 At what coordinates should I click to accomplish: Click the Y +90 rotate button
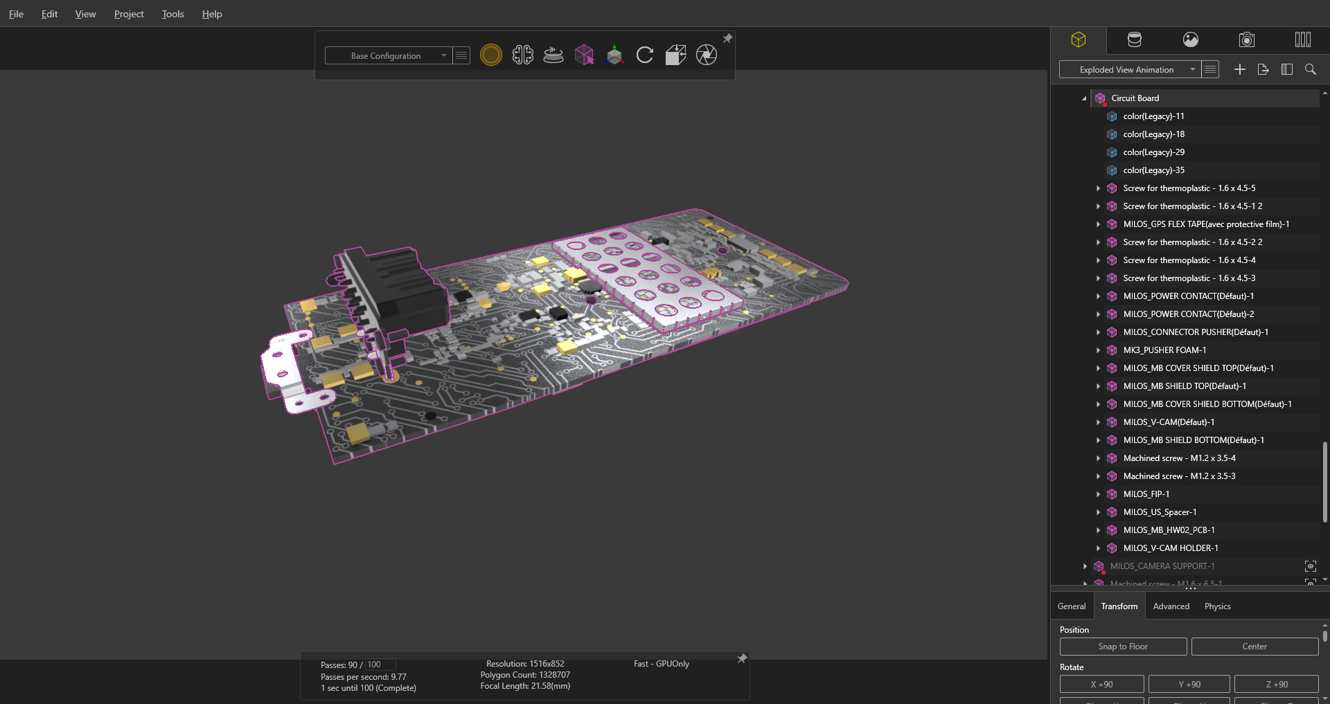point(1189,684)
